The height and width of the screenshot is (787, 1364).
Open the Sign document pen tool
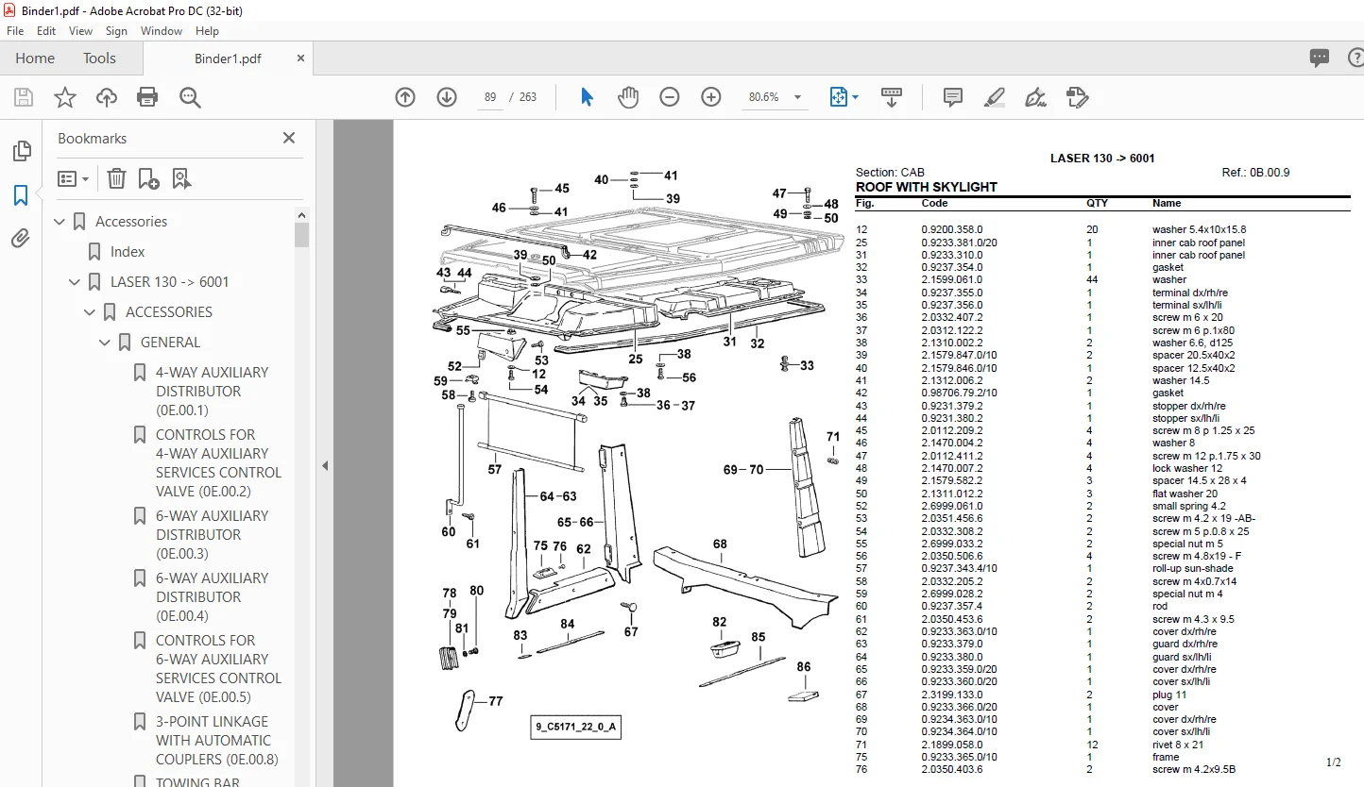(1035, 97)
